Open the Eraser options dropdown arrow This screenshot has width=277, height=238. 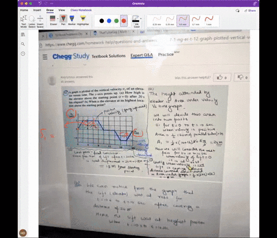point(58,18)
